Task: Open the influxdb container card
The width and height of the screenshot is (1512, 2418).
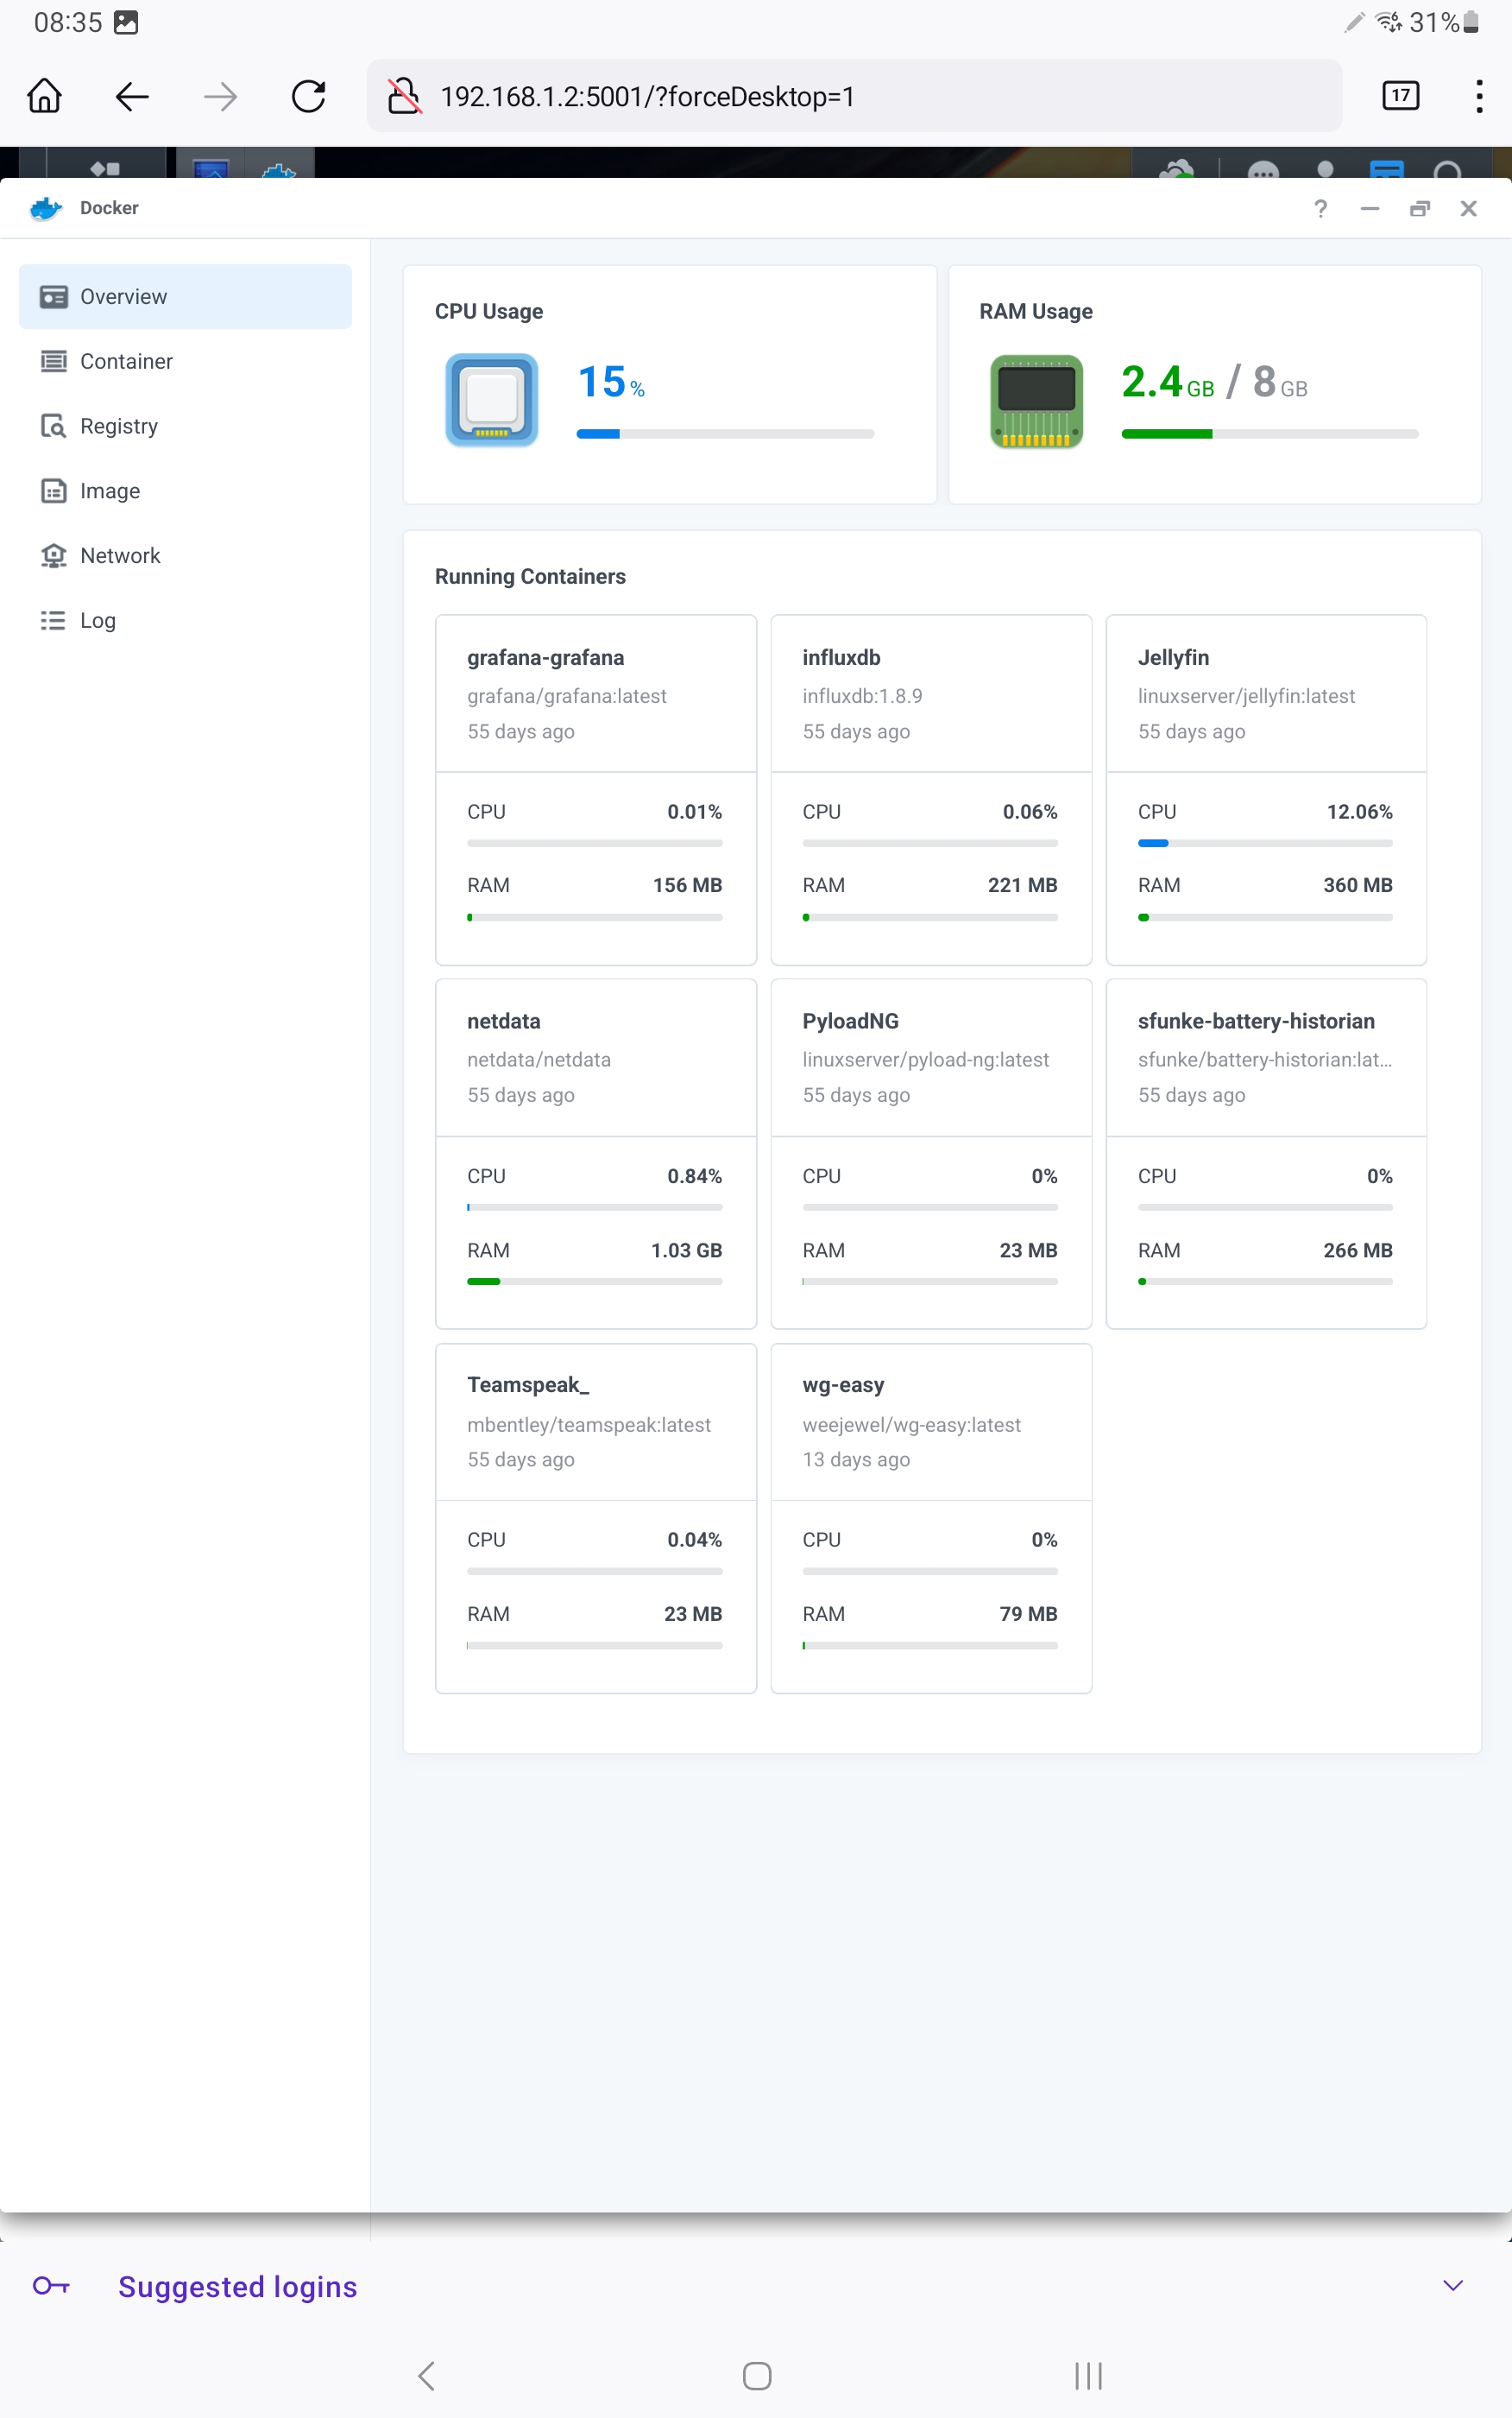Action: (x=931, y=789)
